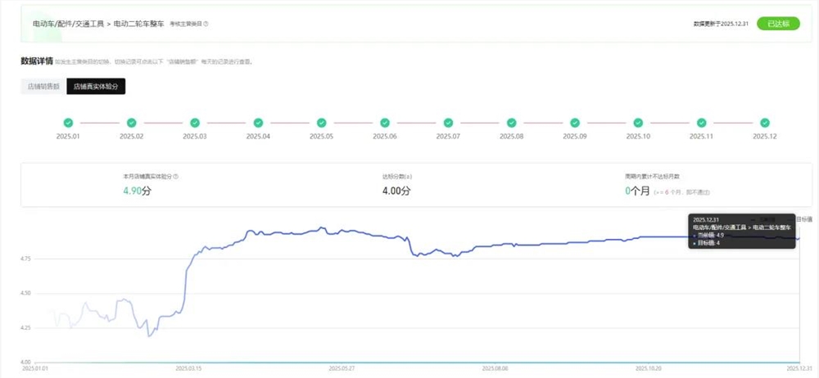Image resolution: width=819 pixels, height=378 pixels.
Task: Click help icon beside 本月店铺真实体验分
Action: click(x=176, y=176)
